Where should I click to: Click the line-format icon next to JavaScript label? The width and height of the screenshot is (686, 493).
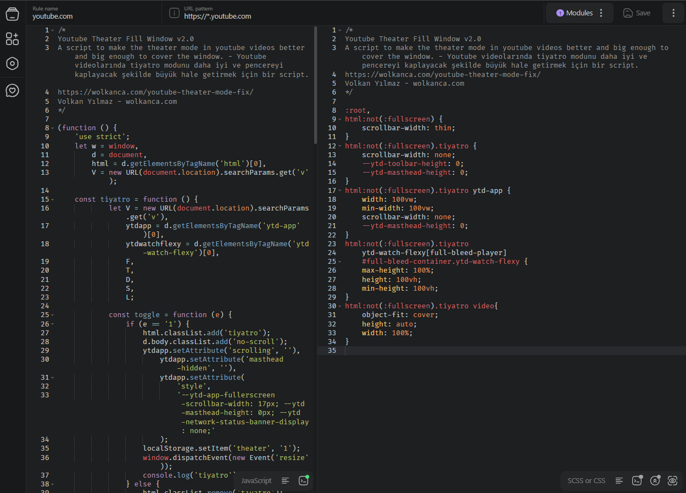point(285,480)
